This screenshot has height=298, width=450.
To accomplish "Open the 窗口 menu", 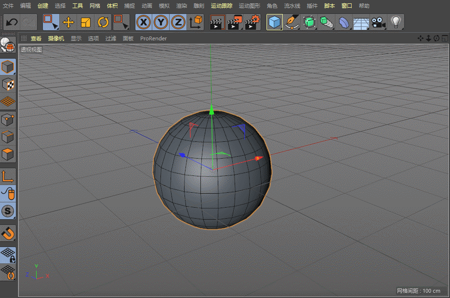I will click(347, 6).
